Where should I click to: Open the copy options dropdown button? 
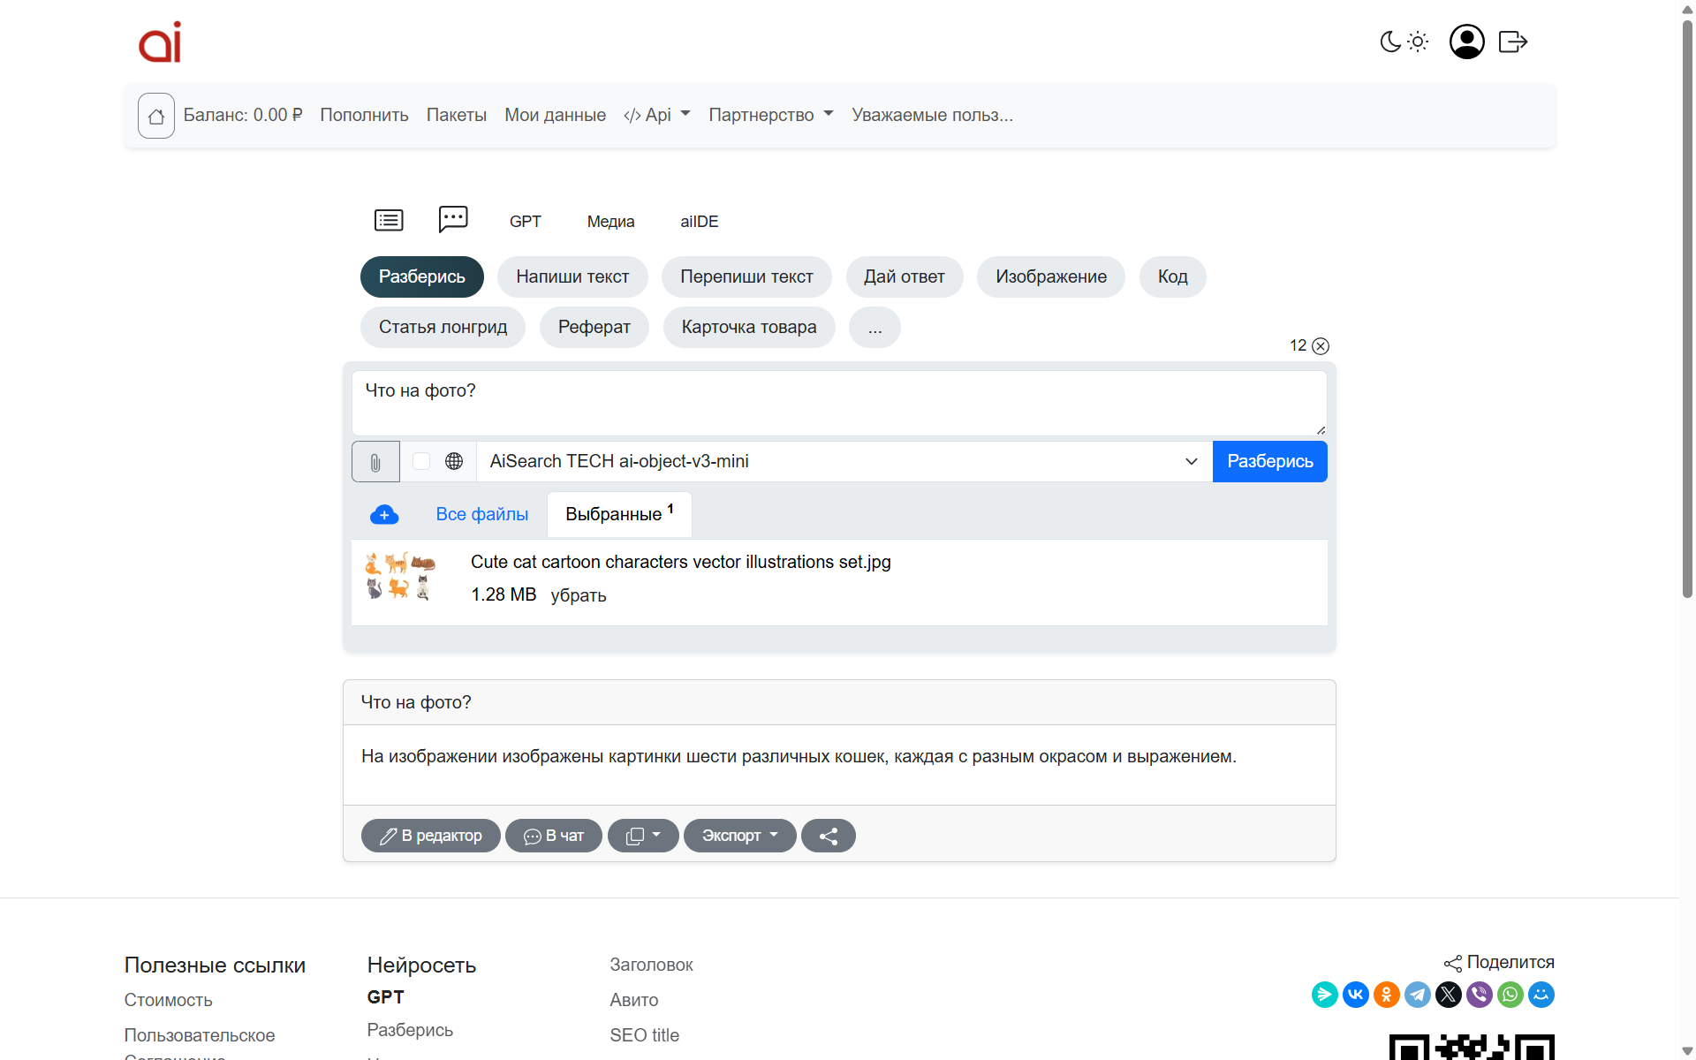[x=643, y=836]
